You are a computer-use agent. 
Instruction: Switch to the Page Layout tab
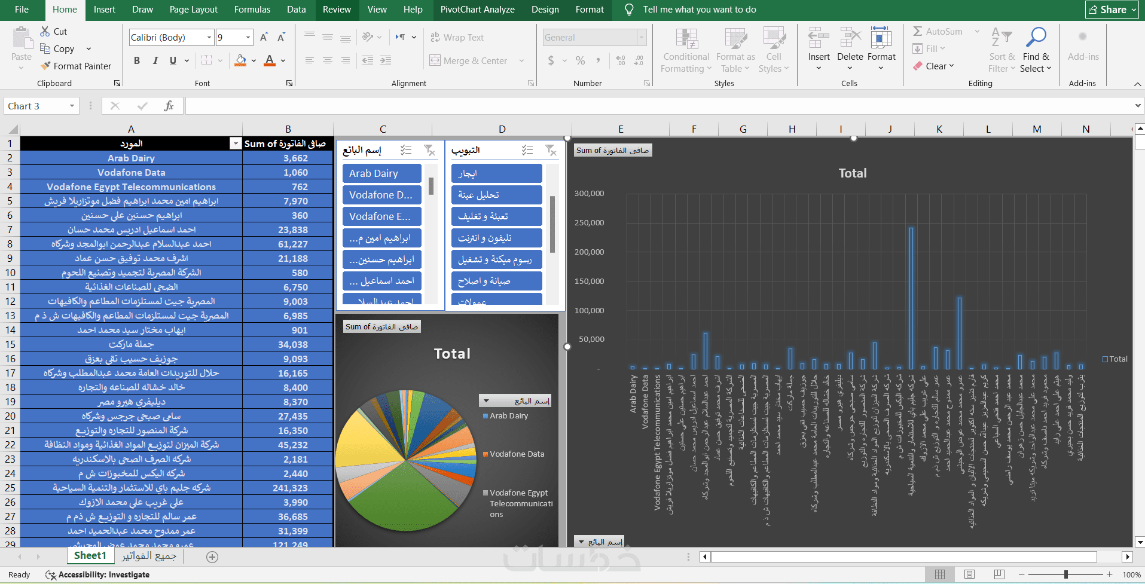[193, 10]
